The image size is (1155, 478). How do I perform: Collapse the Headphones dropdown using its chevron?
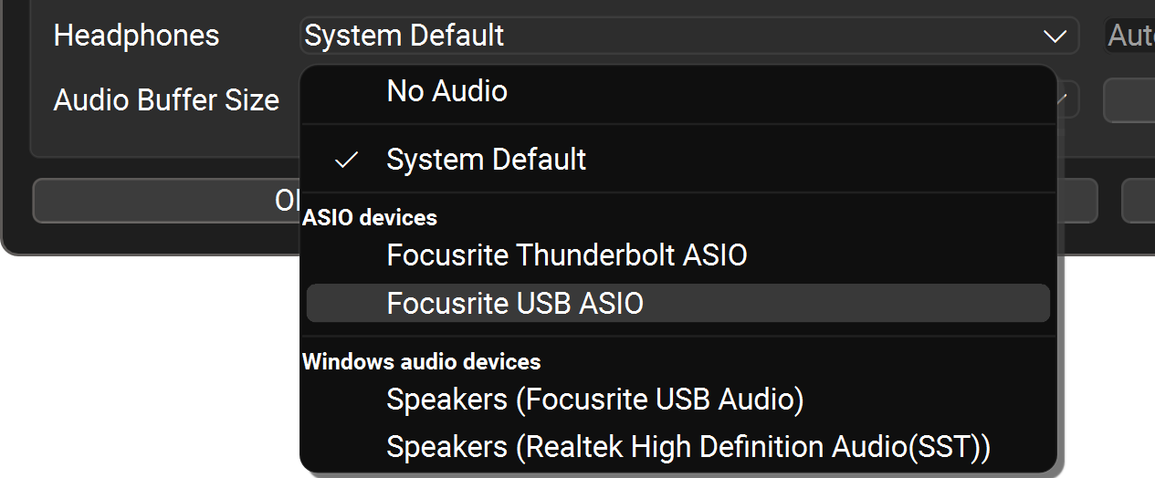1055,36
